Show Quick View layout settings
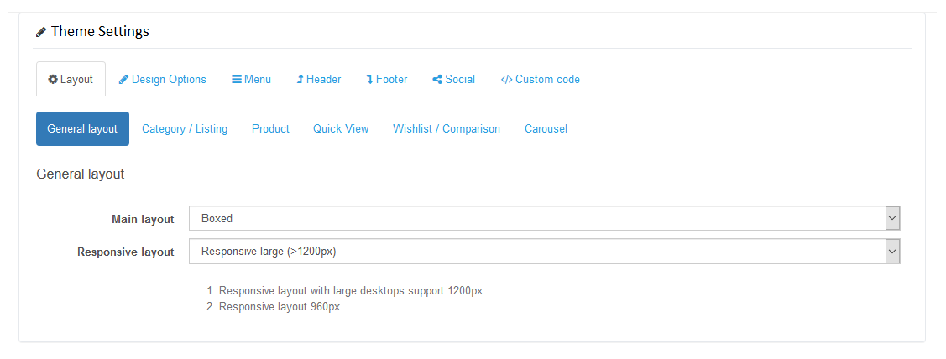Screen dimensions: 946x359 point(341,129)
